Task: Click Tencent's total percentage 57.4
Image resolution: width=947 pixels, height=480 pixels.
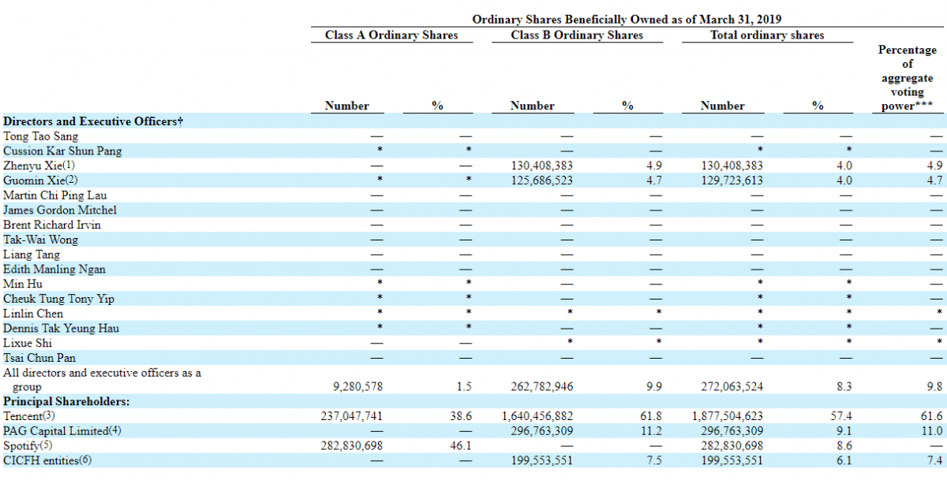Action: (x=842, y=416)
